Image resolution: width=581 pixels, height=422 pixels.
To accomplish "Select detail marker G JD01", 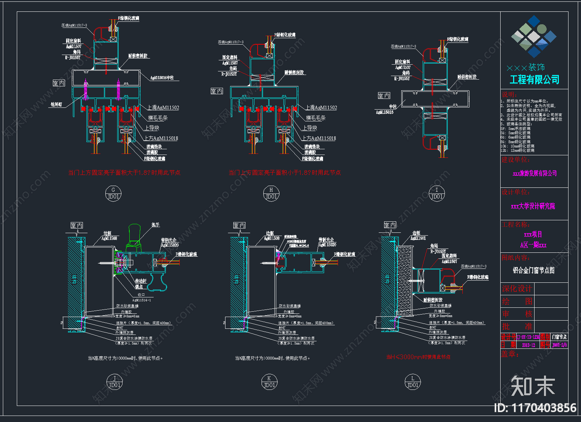I will [113, 193].
